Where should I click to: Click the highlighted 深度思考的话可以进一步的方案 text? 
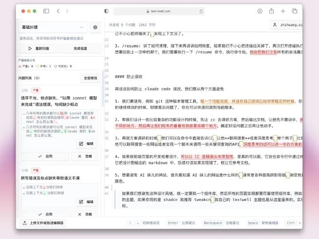[x=272, y=144]
